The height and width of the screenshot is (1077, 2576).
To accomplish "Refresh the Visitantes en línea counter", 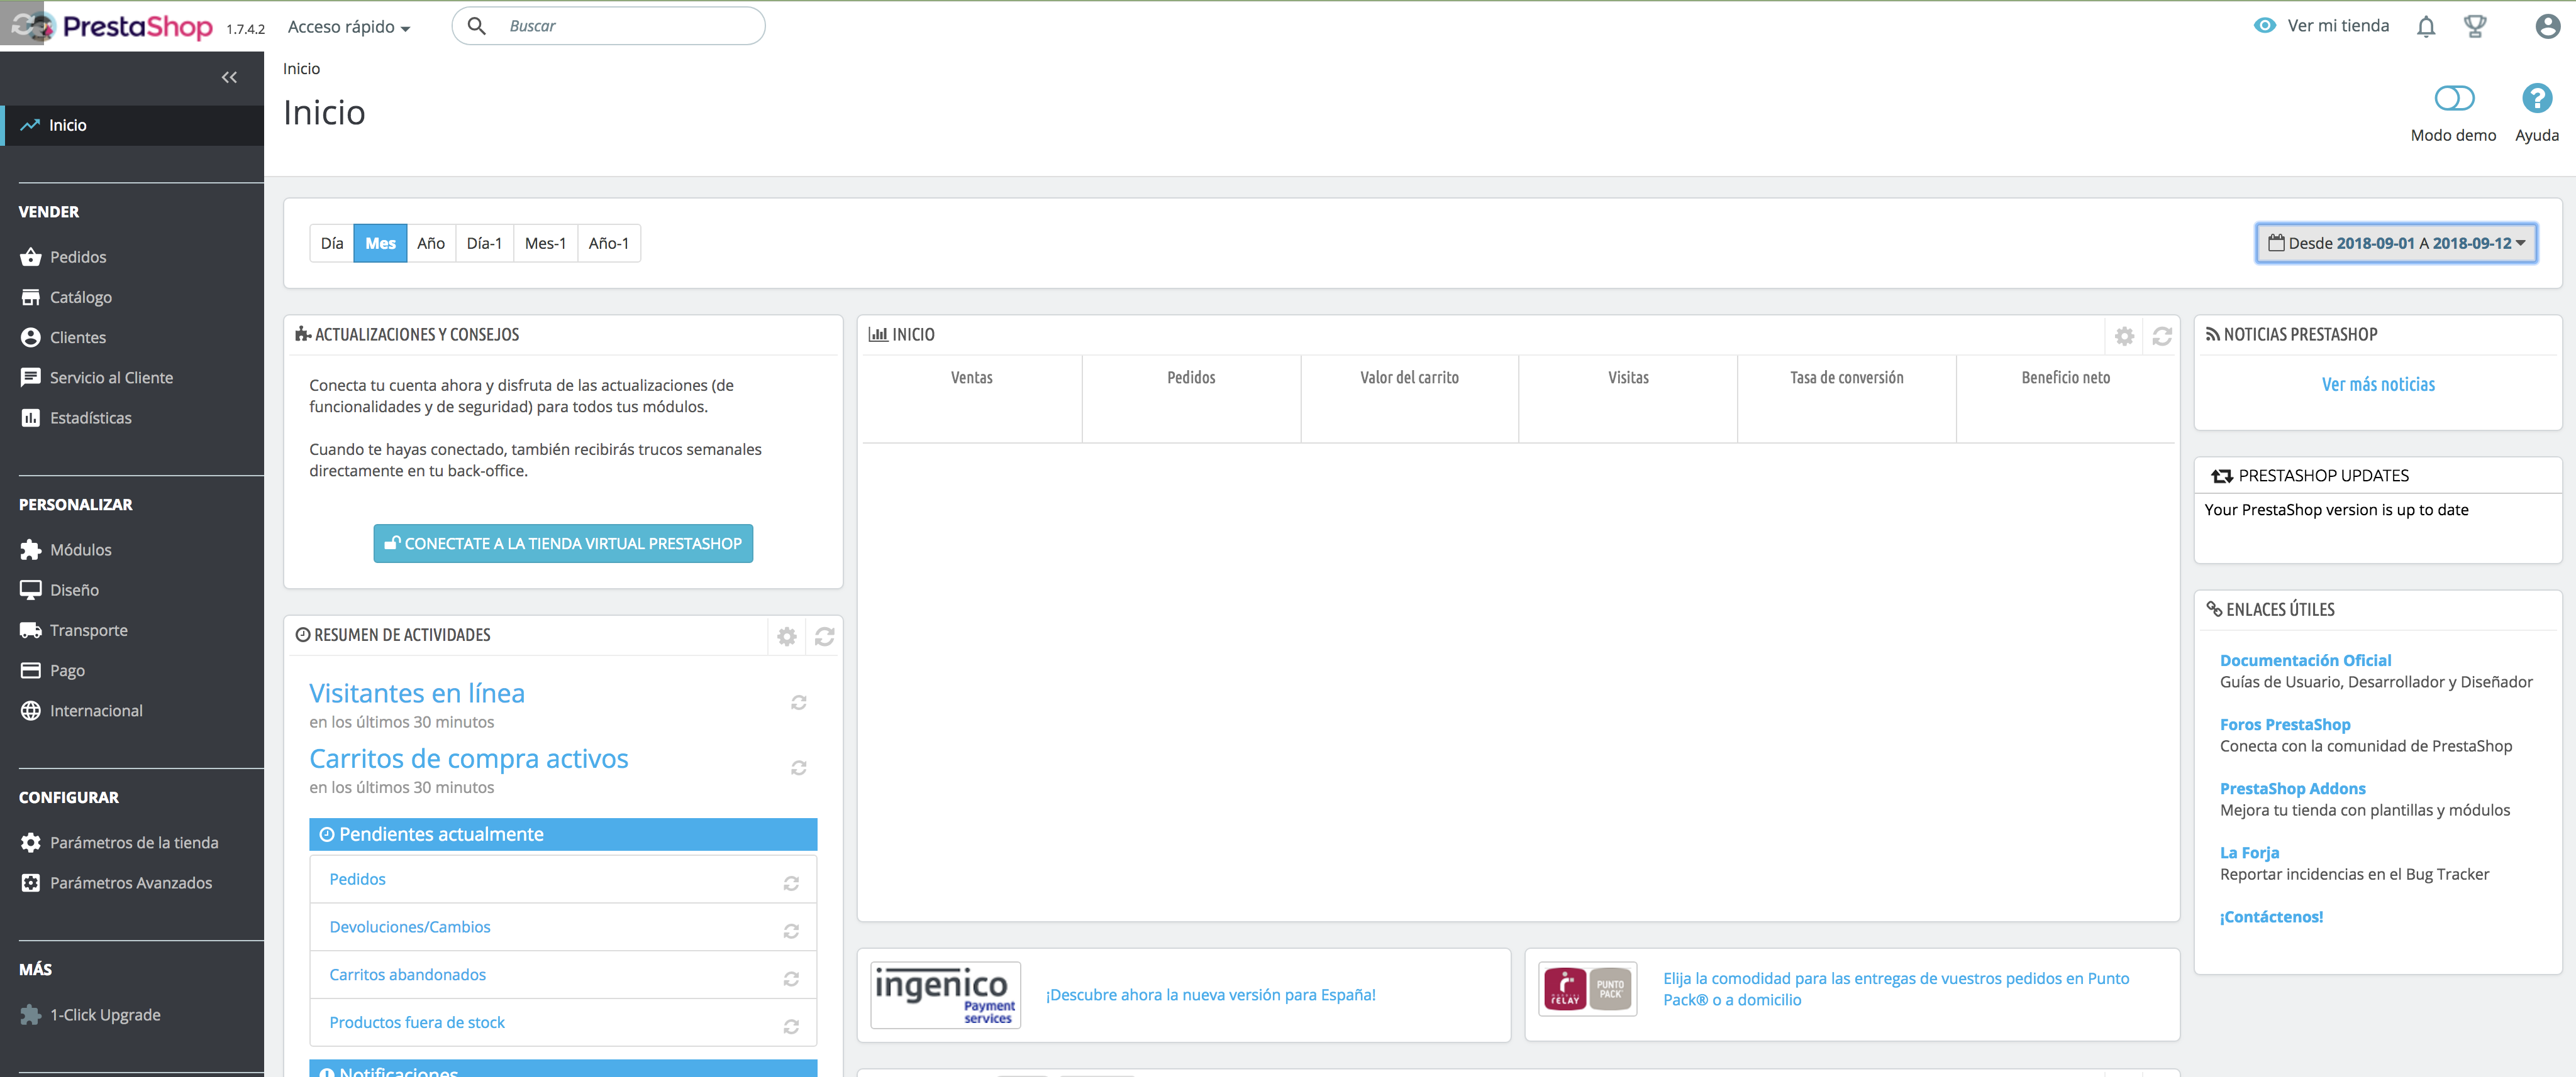I will click(x=798, y=703).
